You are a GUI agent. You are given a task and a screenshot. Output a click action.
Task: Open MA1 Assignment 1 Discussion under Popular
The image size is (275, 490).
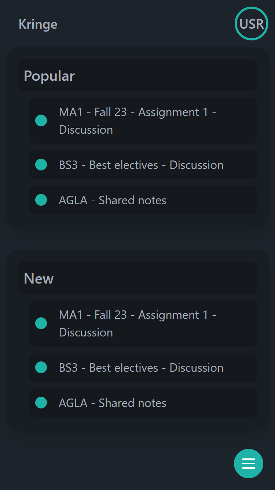point(137,120)
